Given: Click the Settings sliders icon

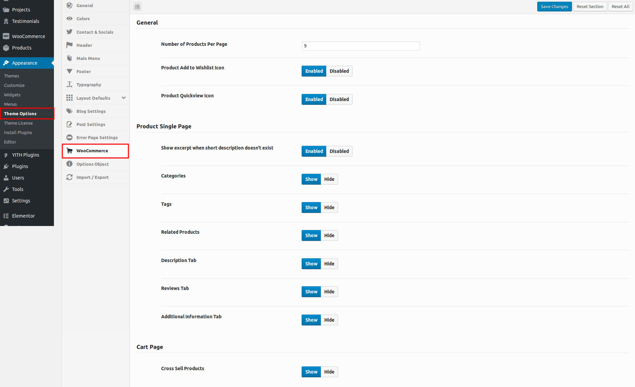Looking at the screenshot, I should pos(6,201).
